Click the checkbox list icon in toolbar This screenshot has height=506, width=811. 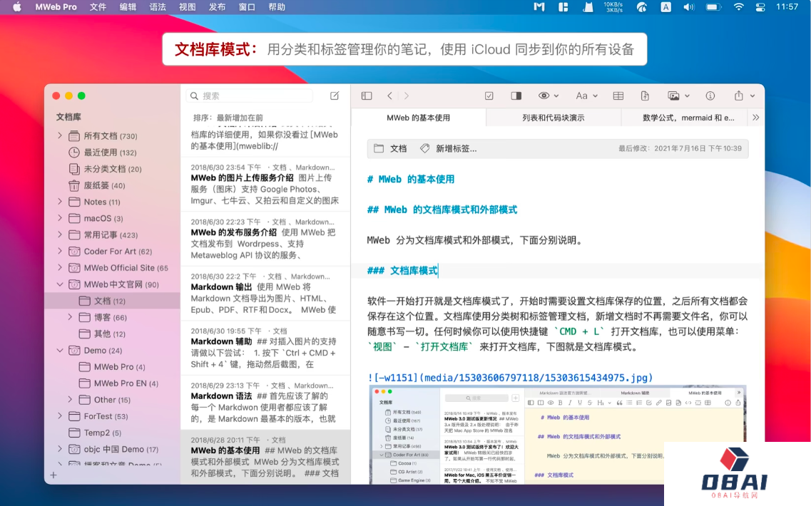[489, 95]
